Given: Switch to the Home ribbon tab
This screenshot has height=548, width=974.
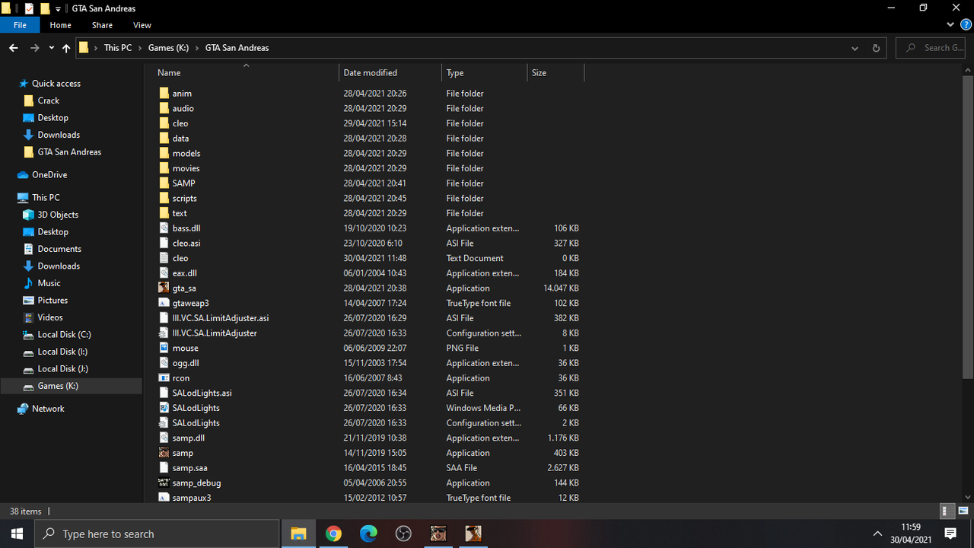Looking at the screenshot, I should coord(61,25).
